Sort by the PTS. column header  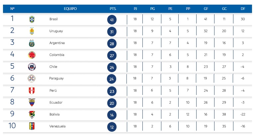pyautogui.click(x=113, y=9)
